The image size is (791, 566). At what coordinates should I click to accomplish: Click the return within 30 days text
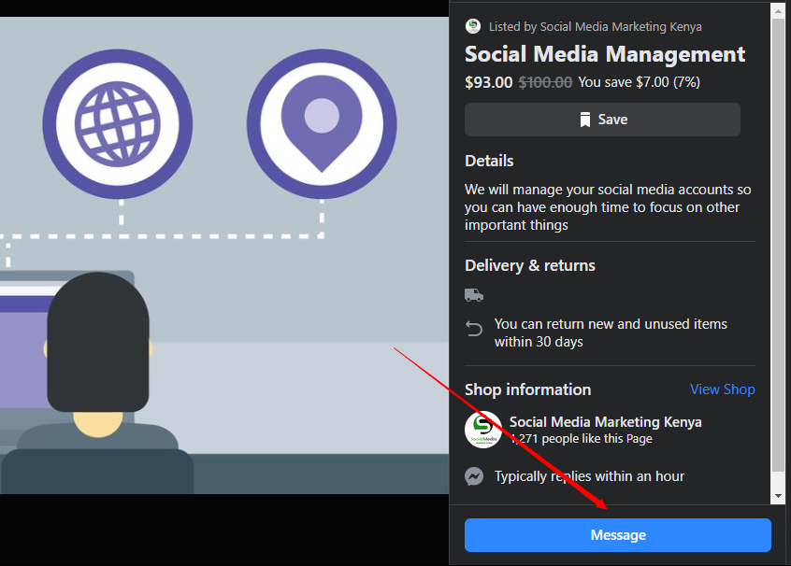[611, 333]
